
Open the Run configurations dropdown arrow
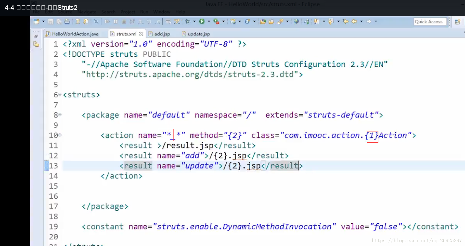[x=209, y=21]
